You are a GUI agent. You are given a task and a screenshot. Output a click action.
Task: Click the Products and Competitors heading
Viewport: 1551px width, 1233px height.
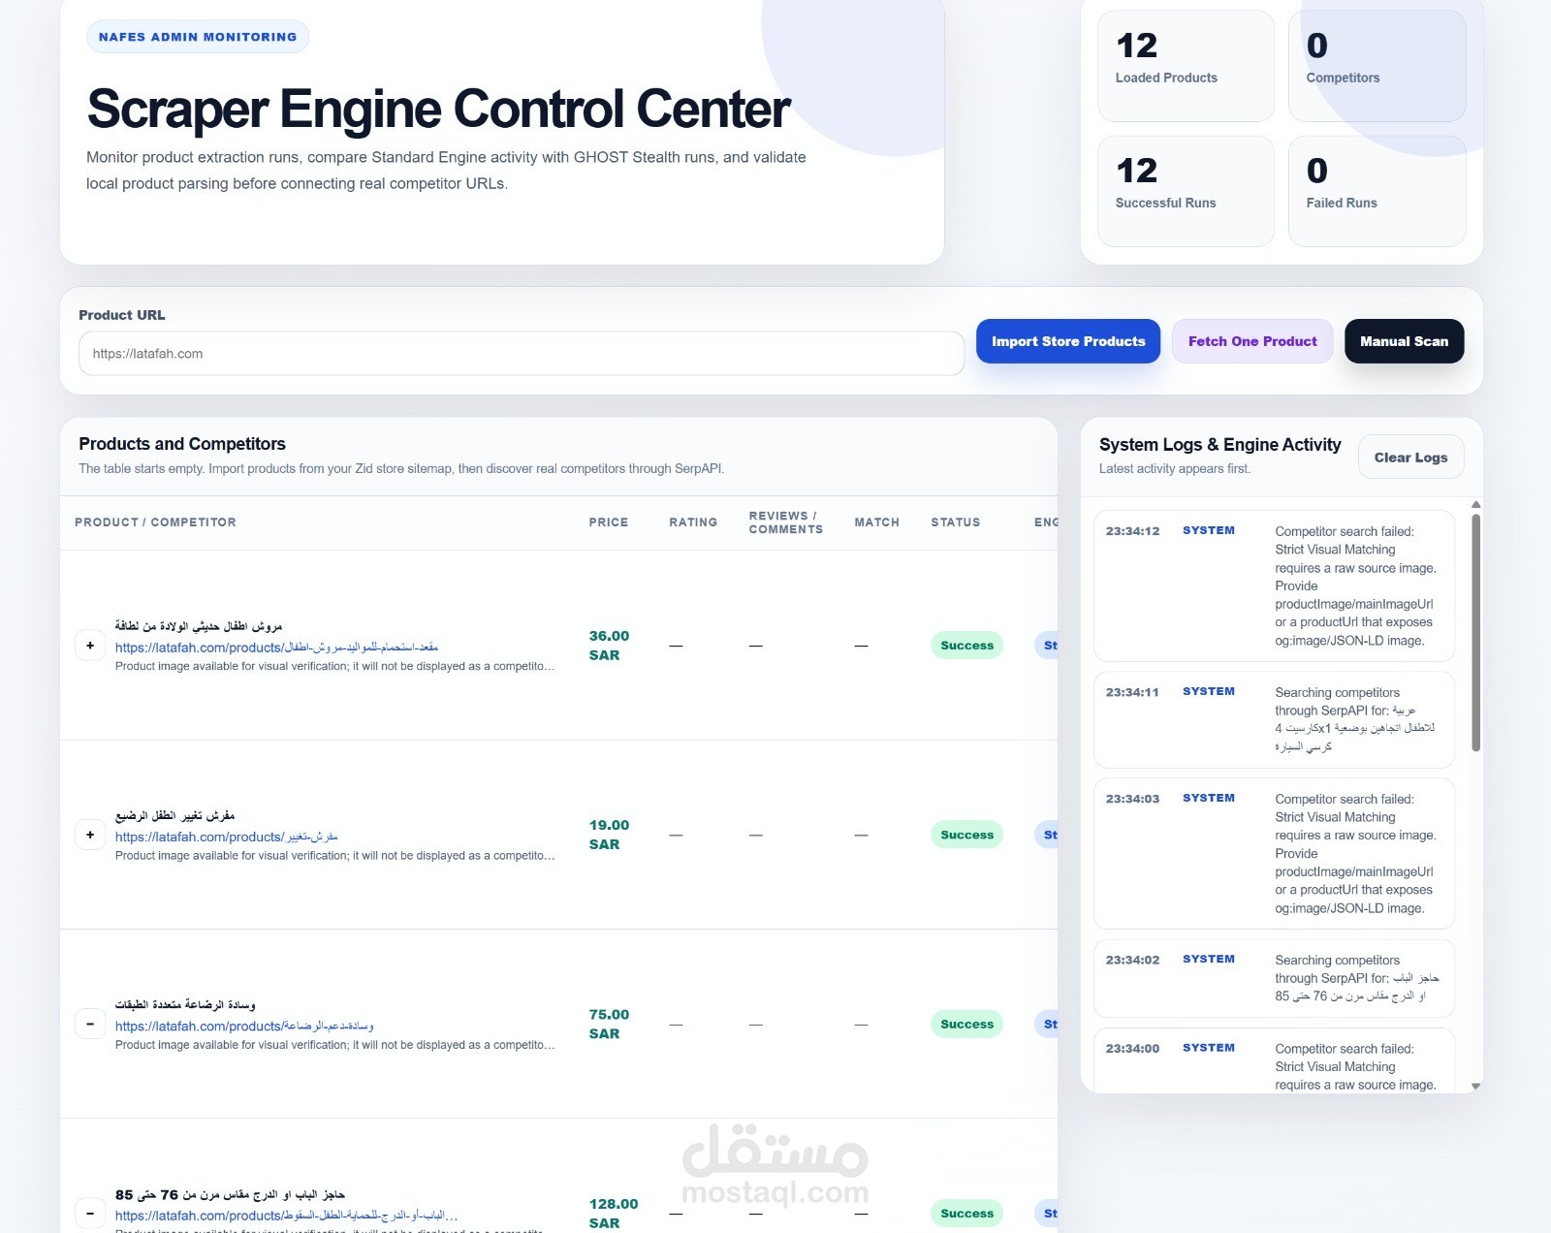[x=182, y=444]
